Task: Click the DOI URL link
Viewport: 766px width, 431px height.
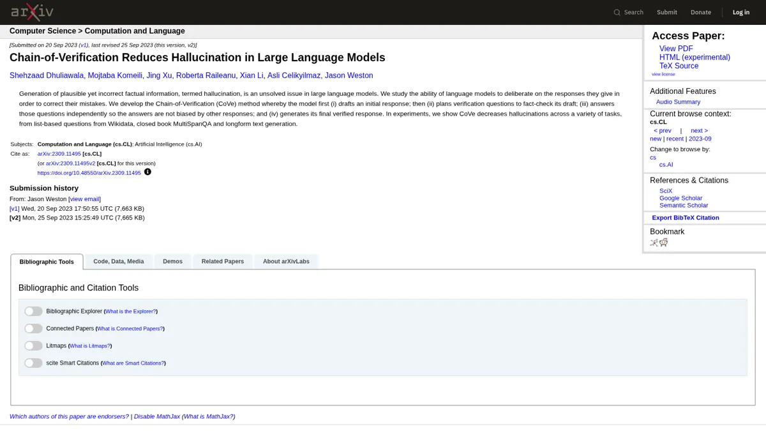Action: 89,173
